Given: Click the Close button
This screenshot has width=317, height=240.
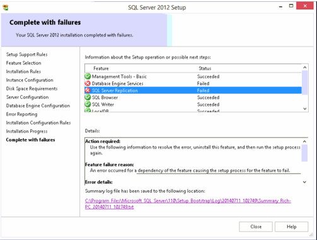Looking at the screenshot, I should point(256,227).
